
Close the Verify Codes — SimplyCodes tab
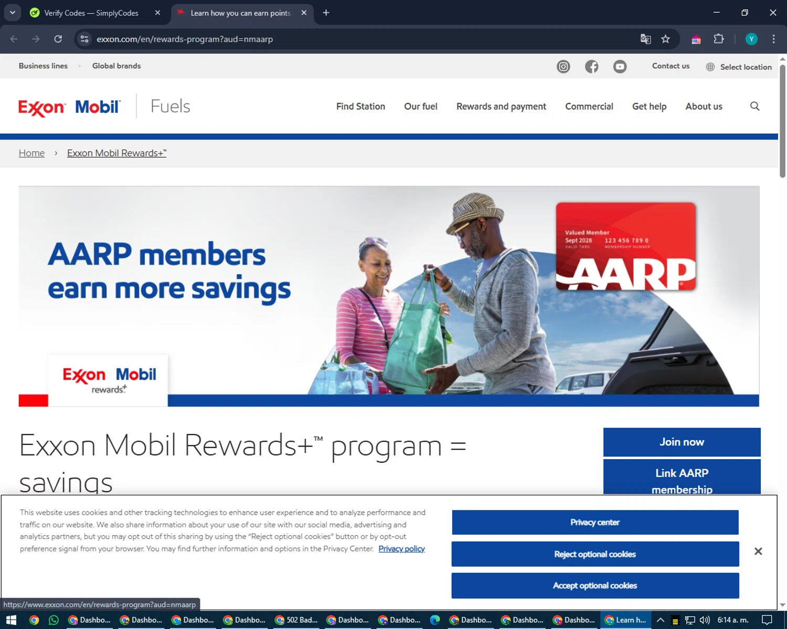(x=157, y=13)
